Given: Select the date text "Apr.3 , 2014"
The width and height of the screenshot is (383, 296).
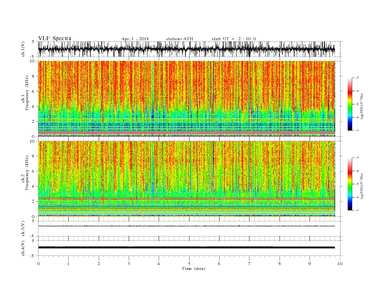Looking at the screenshot, I should 135,39.
